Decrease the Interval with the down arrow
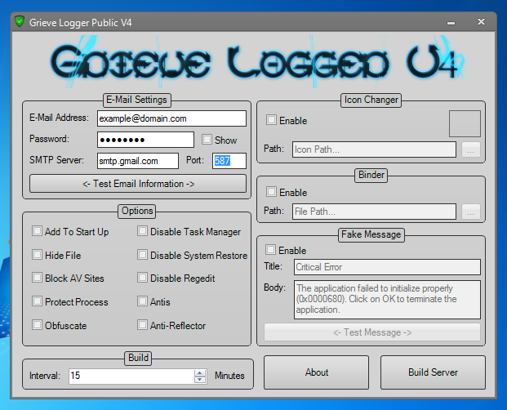507x410 pixels. pyautogui.click(x=200, y=379)
